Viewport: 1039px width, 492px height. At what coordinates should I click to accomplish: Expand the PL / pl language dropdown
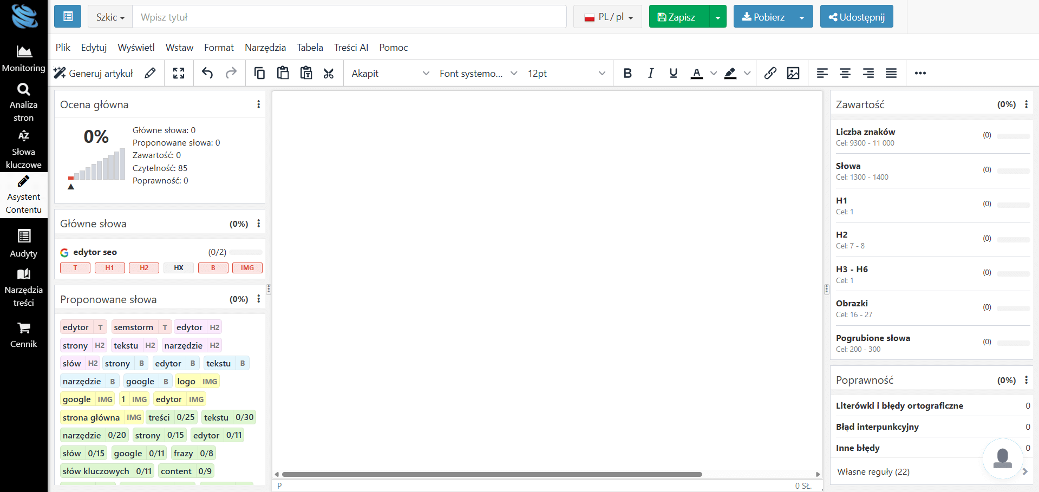pos(607,17)
